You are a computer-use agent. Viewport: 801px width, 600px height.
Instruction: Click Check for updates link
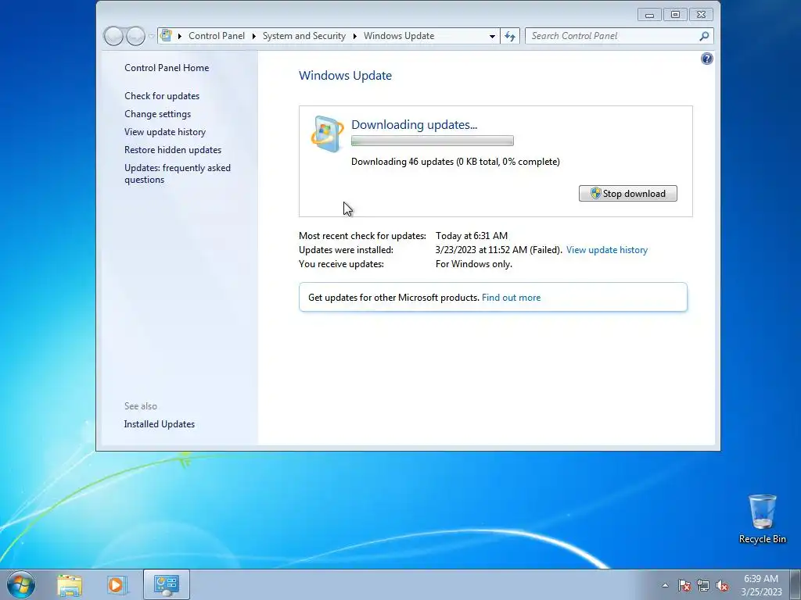(162, 96)
